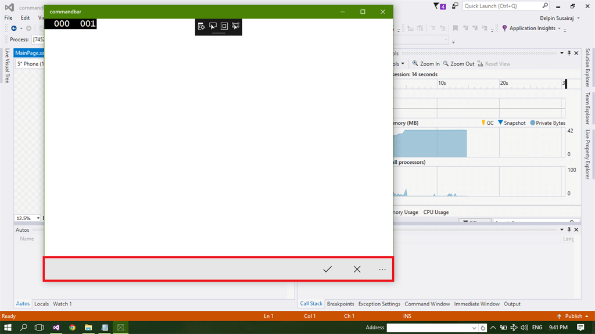Close the Call Stack panel
The height and width of the screenshot is (334, 595).
point(576,229)
